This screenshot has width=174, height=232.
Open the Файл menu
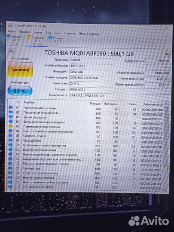pyautogui.click(x=12, y=31)
